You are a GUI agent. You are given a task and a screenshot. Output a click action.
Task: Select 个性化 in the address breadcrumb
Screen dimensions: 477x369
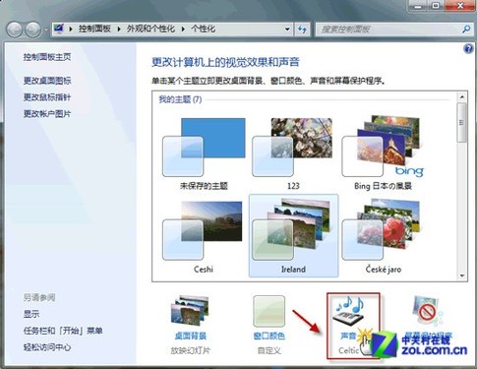(204, 29)
